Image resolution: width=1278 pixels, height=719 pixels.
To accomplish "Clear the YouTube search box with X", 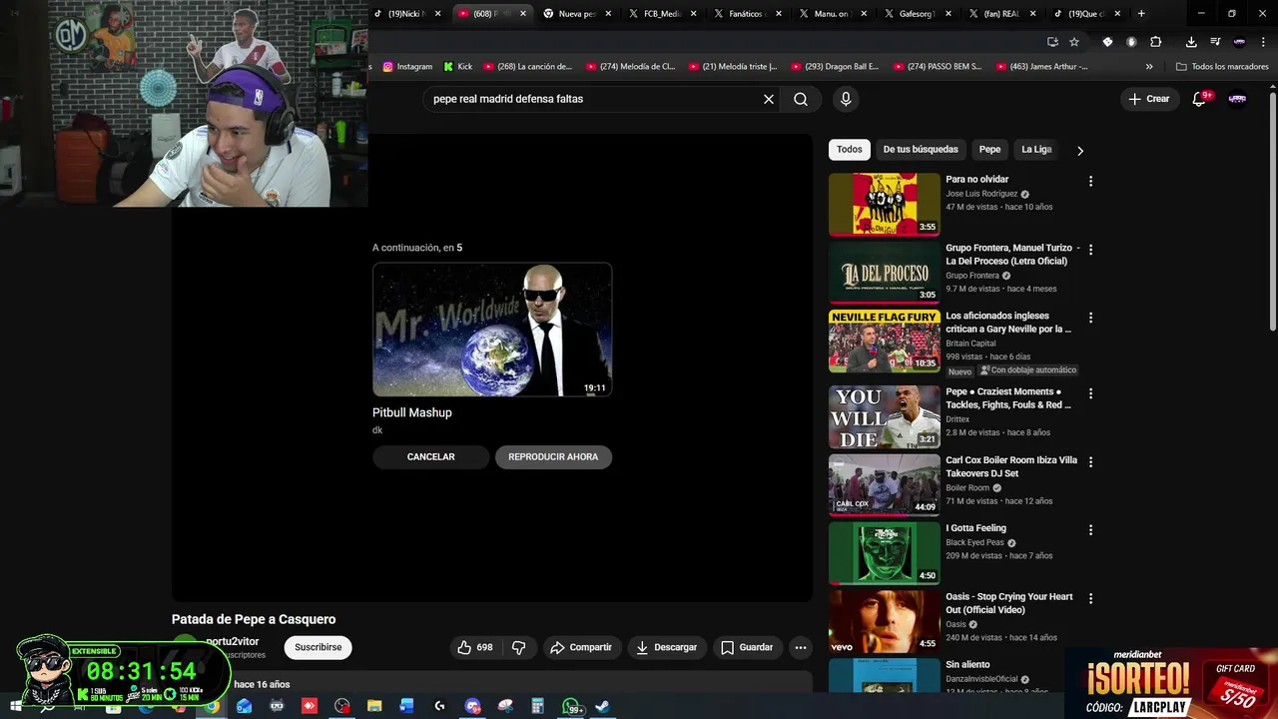I will [x=769, y=99].
